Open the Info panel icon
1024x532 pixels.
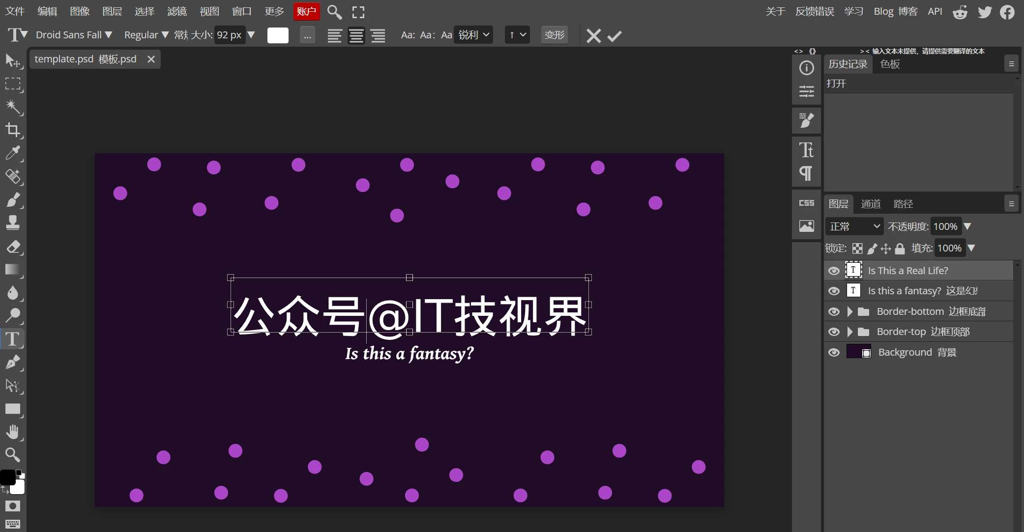pyautogui.click(x=806, y=68)
